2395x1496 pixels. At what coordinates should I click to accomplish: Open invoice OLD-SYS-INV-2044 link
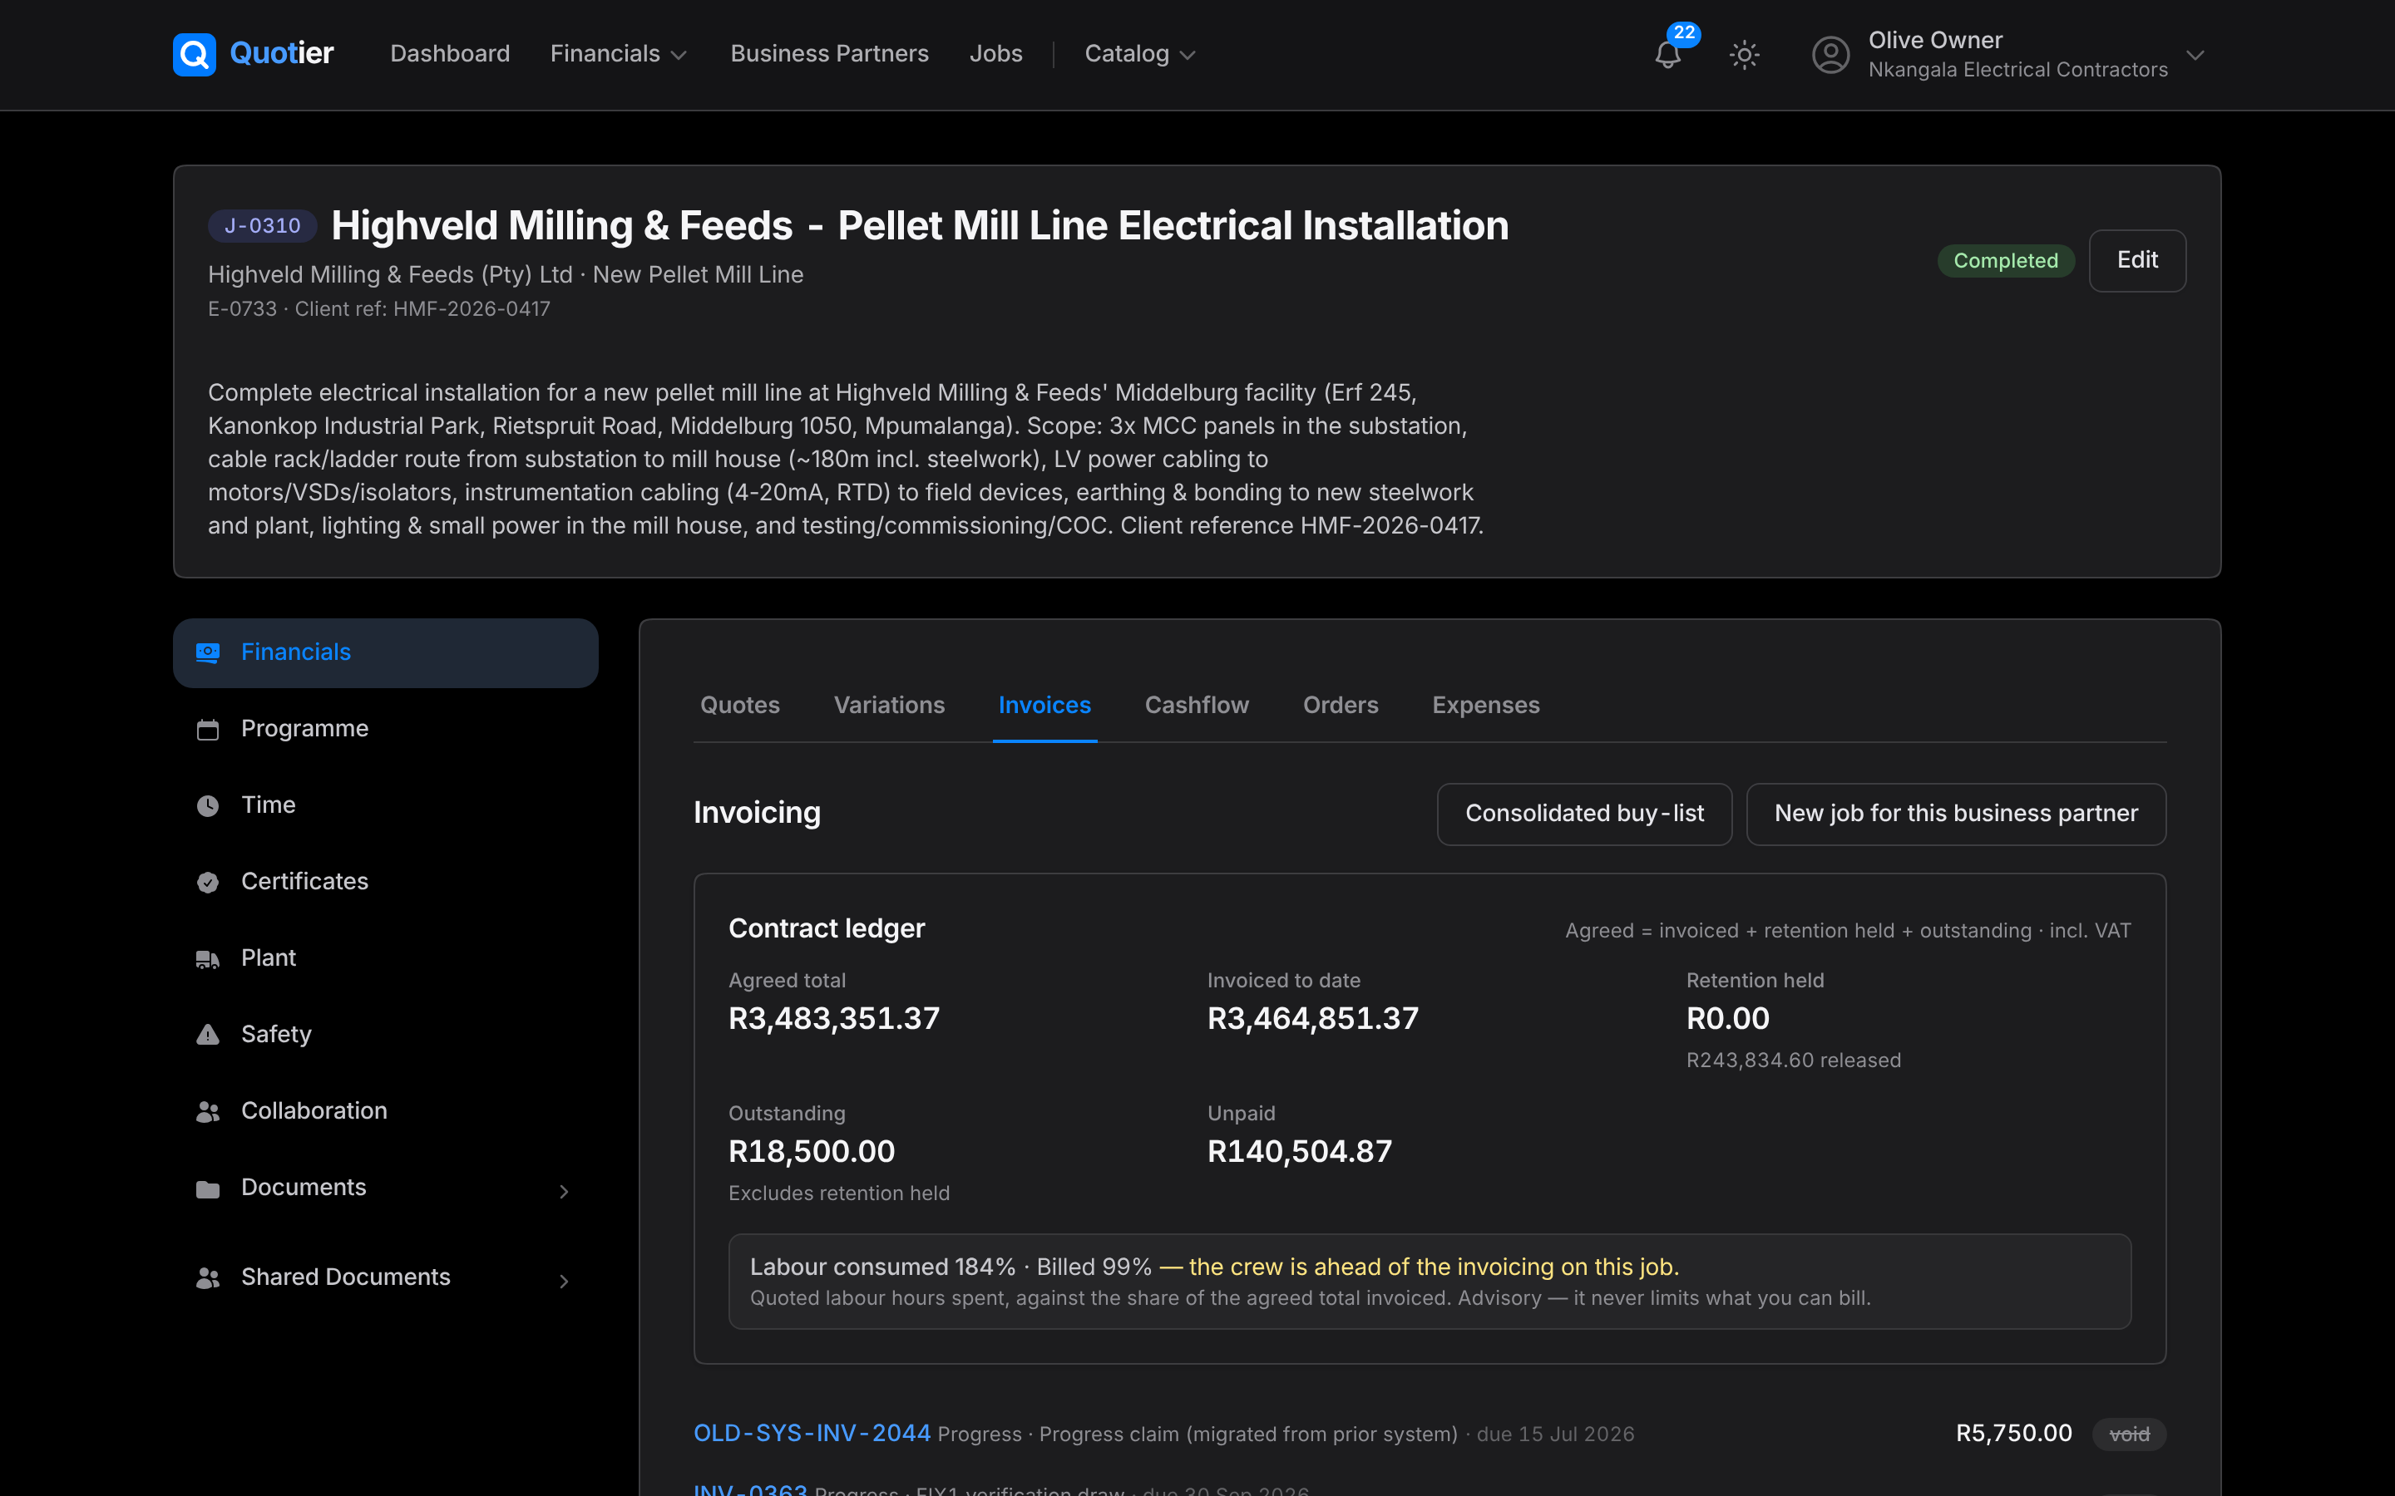coord(812,1433)
